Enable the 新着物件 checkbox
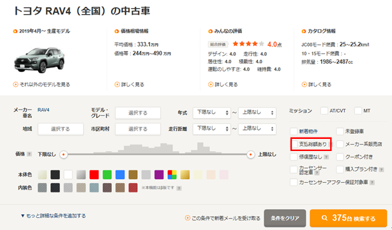Screen dimensions: 392x230 coord(294,131)
